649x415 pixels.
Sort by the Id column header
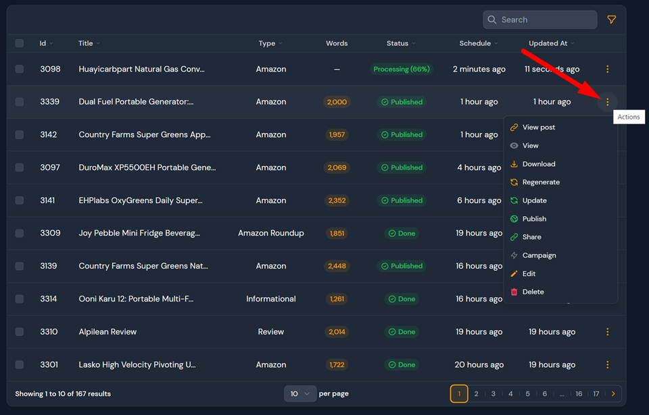click(47, 43)
